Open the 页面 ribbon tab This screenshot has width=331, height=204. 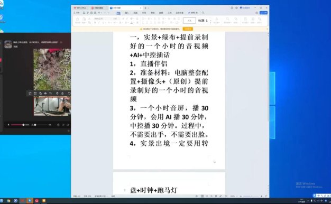135,13
